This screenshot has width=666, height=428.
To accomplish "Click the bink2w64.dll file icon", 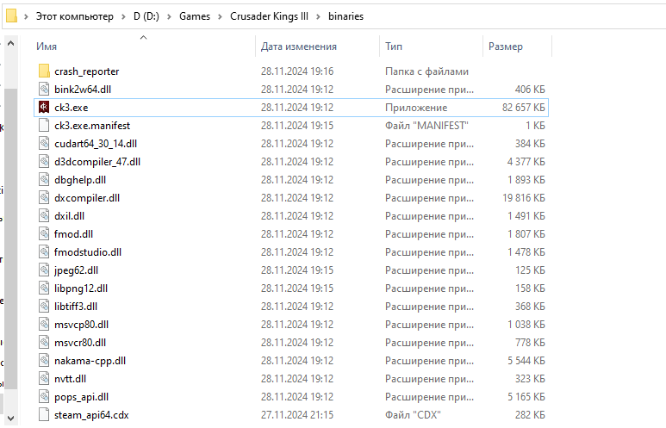I will point(44,90).
